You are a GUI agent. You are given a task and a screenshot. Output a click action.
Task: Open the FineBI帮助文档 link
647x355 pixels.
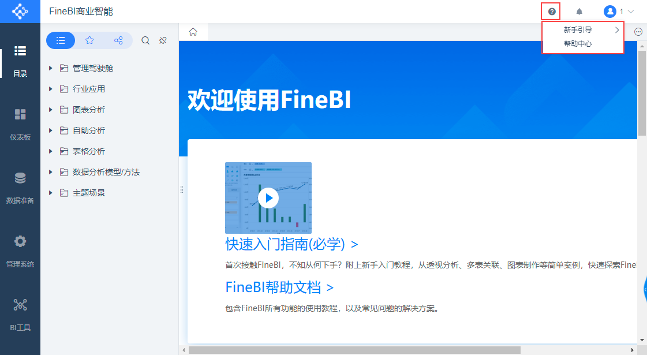tap(279, 287)
